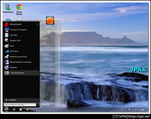Image resolution: width=151 pixels, height=119 pixels.
Task: Open Devices and Printers
Action: pos(49,64)
